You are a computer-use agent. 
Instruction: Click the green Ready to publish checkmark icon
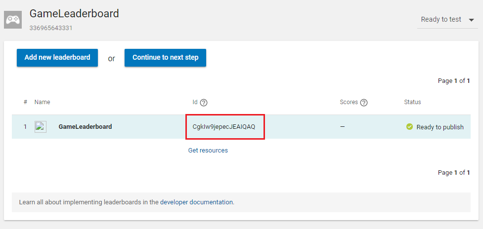409,127
